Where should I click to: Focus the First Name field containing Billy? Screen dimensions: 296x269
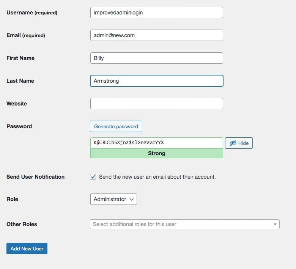[x=156, y=58]
